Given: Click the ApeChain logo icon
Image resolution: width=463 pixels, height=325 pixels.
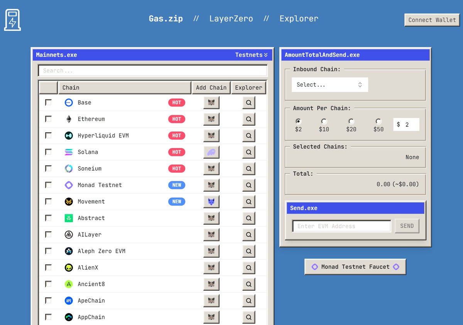Looking at the screenshot, I should [69, 301].
